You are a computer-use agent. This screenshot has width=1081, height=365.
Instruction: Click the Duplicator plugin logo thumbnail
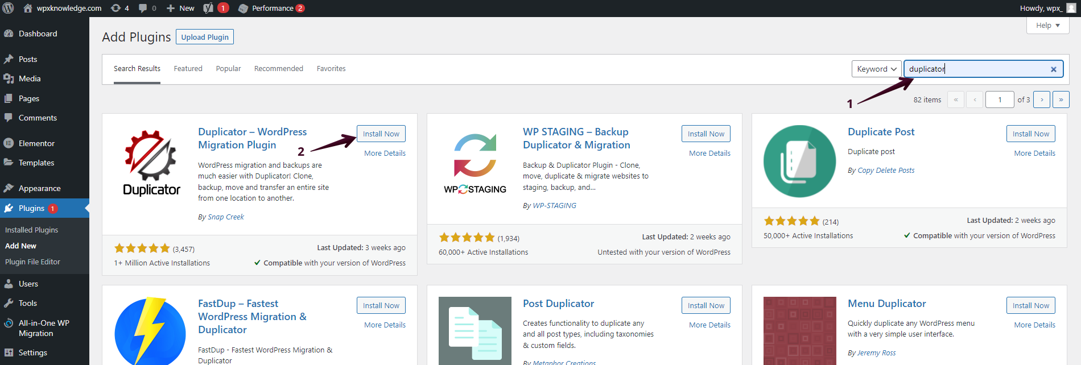[x=151, y=163]
